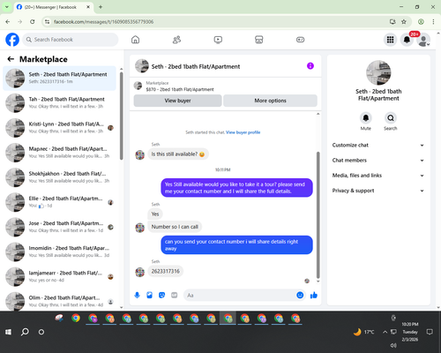441x353 pixels.
Task: Click Seth's message 2623317316
Action: point(166,271)
